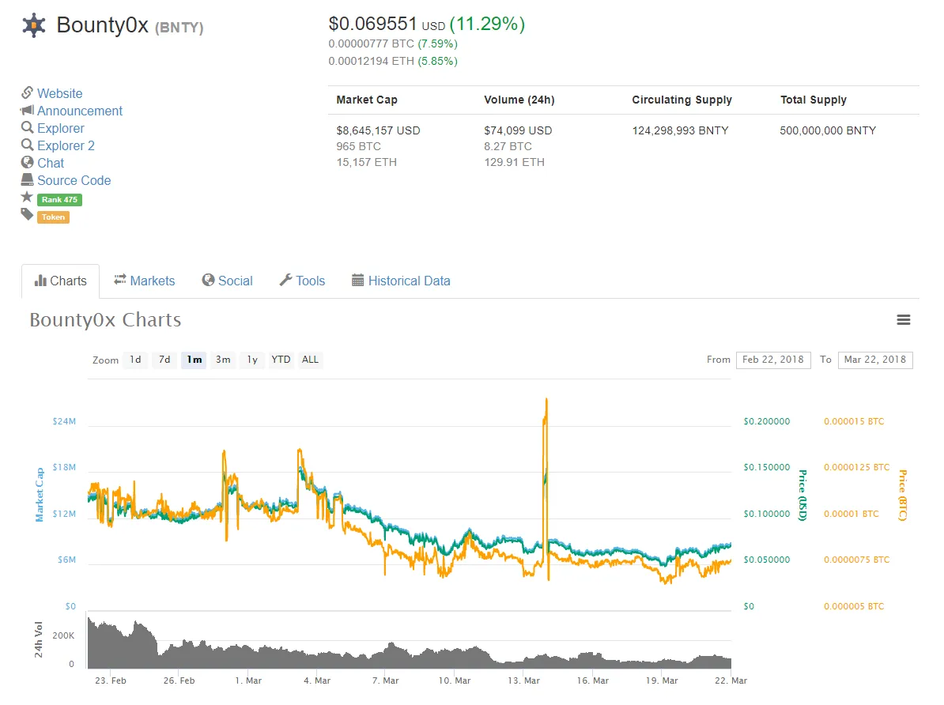Click the Rank 475 badge
The width and height of the screenshot is (944, 705).
pyautogui.click(x=59, y=200)
